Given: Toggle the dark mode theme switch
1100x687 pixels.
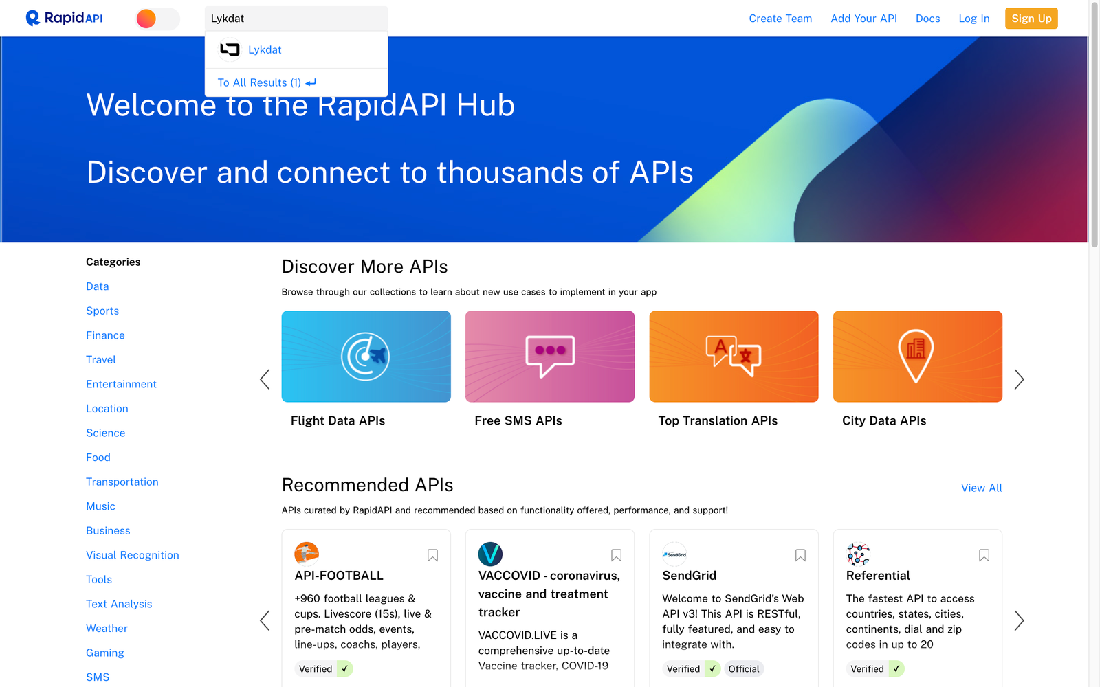Looking at the screenshot, I should coord(158,19).
